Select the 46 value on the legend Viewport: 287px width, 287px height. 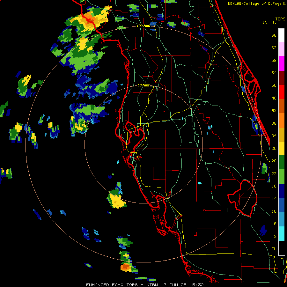click(274, 98)
